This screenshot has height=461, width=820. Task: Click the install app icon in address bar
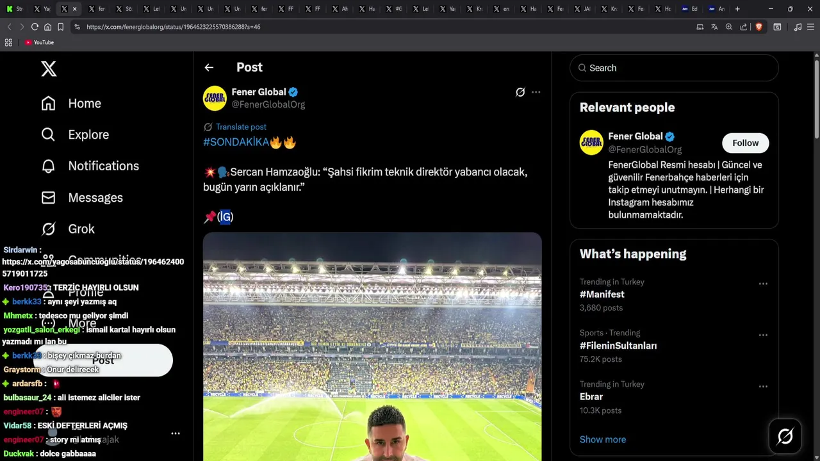(x=700, y=27)
